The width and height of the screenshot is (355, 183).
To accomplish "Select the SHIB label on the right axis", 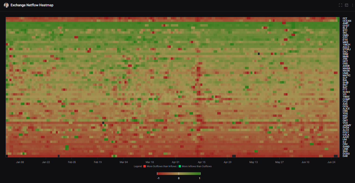I will [345, 82].
